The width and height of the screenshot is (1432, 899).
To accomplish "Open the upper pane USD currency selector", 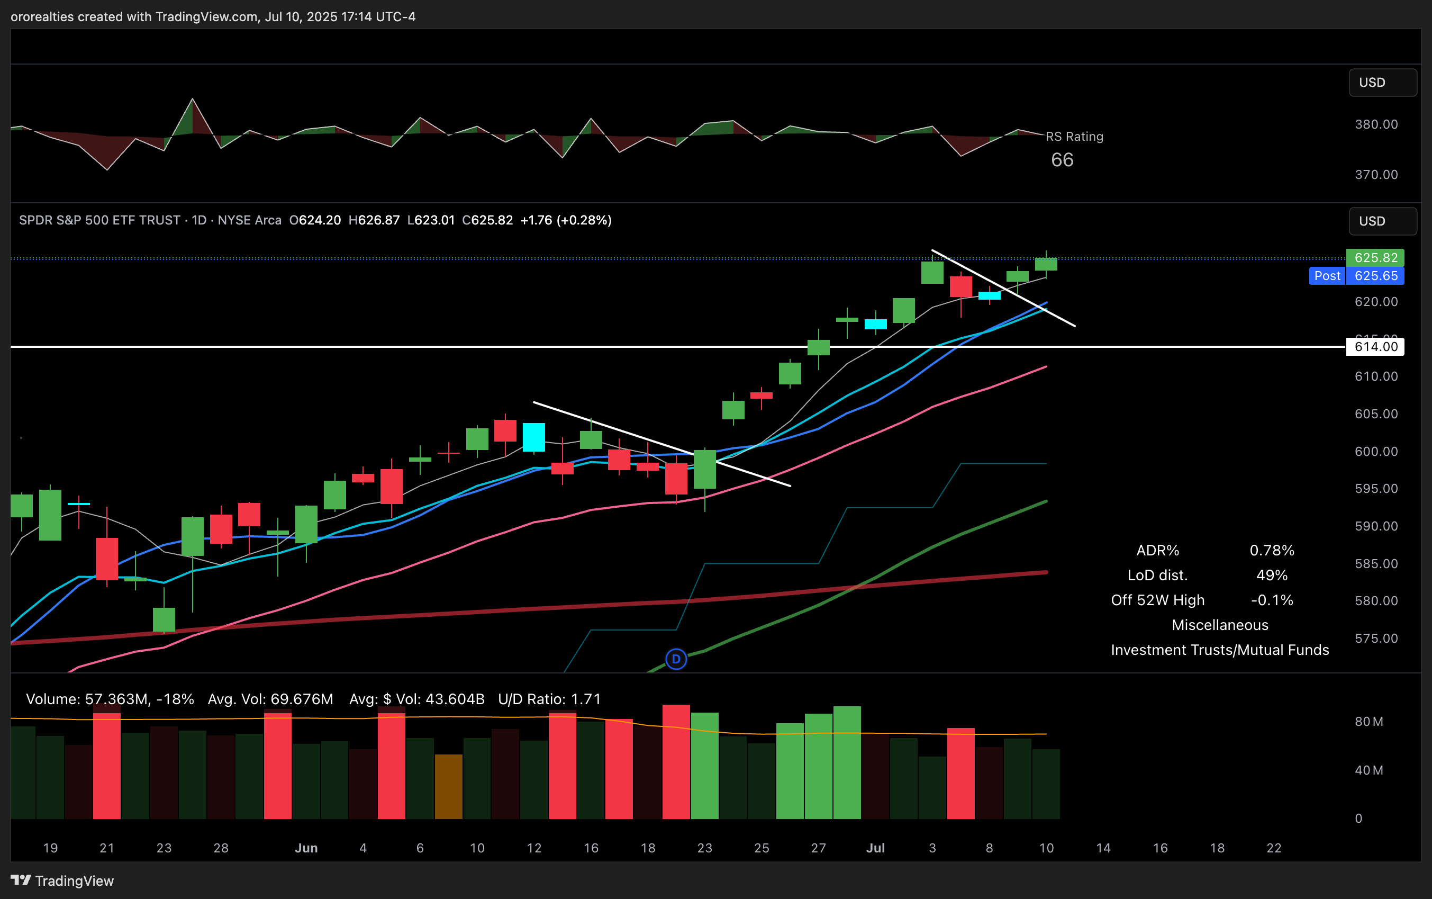I will pos(1383,82).
